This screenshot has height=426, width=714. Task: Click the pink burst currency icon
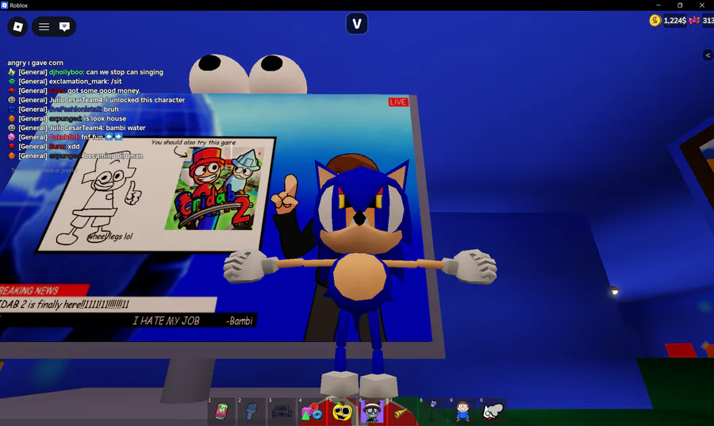(694, 21)
